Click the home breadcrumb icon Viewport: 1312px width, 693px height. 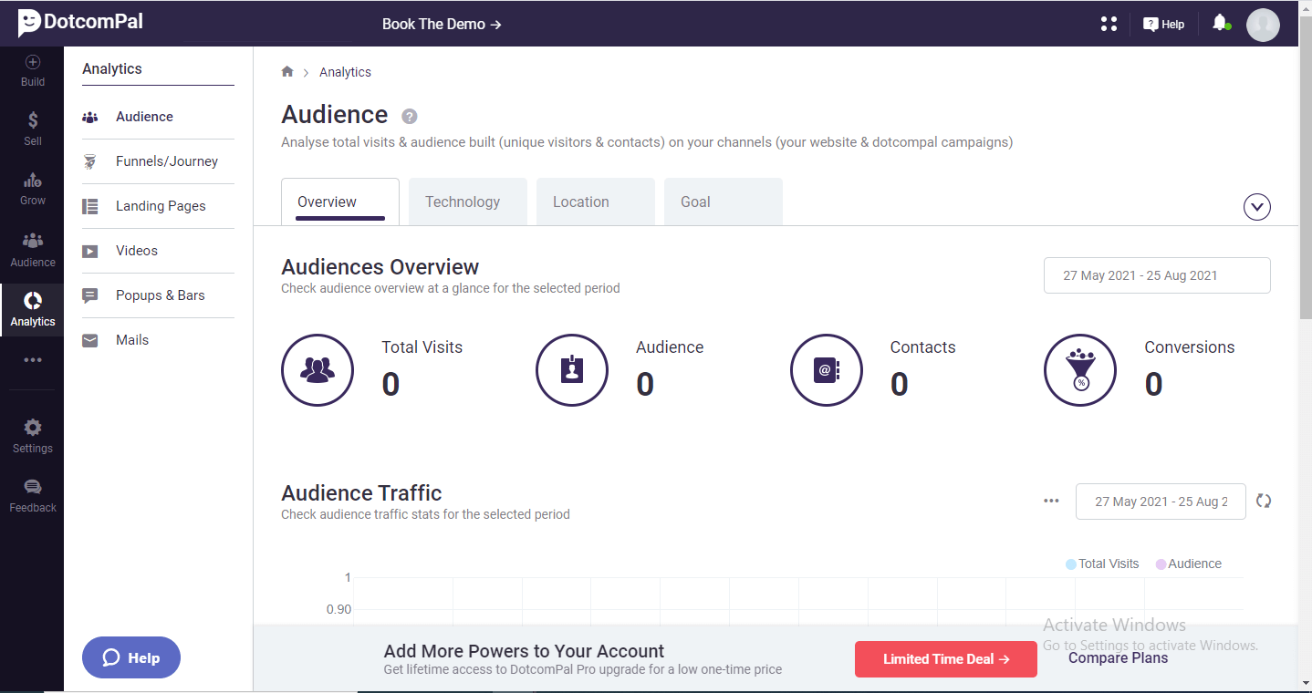click(x=287, y=72)
